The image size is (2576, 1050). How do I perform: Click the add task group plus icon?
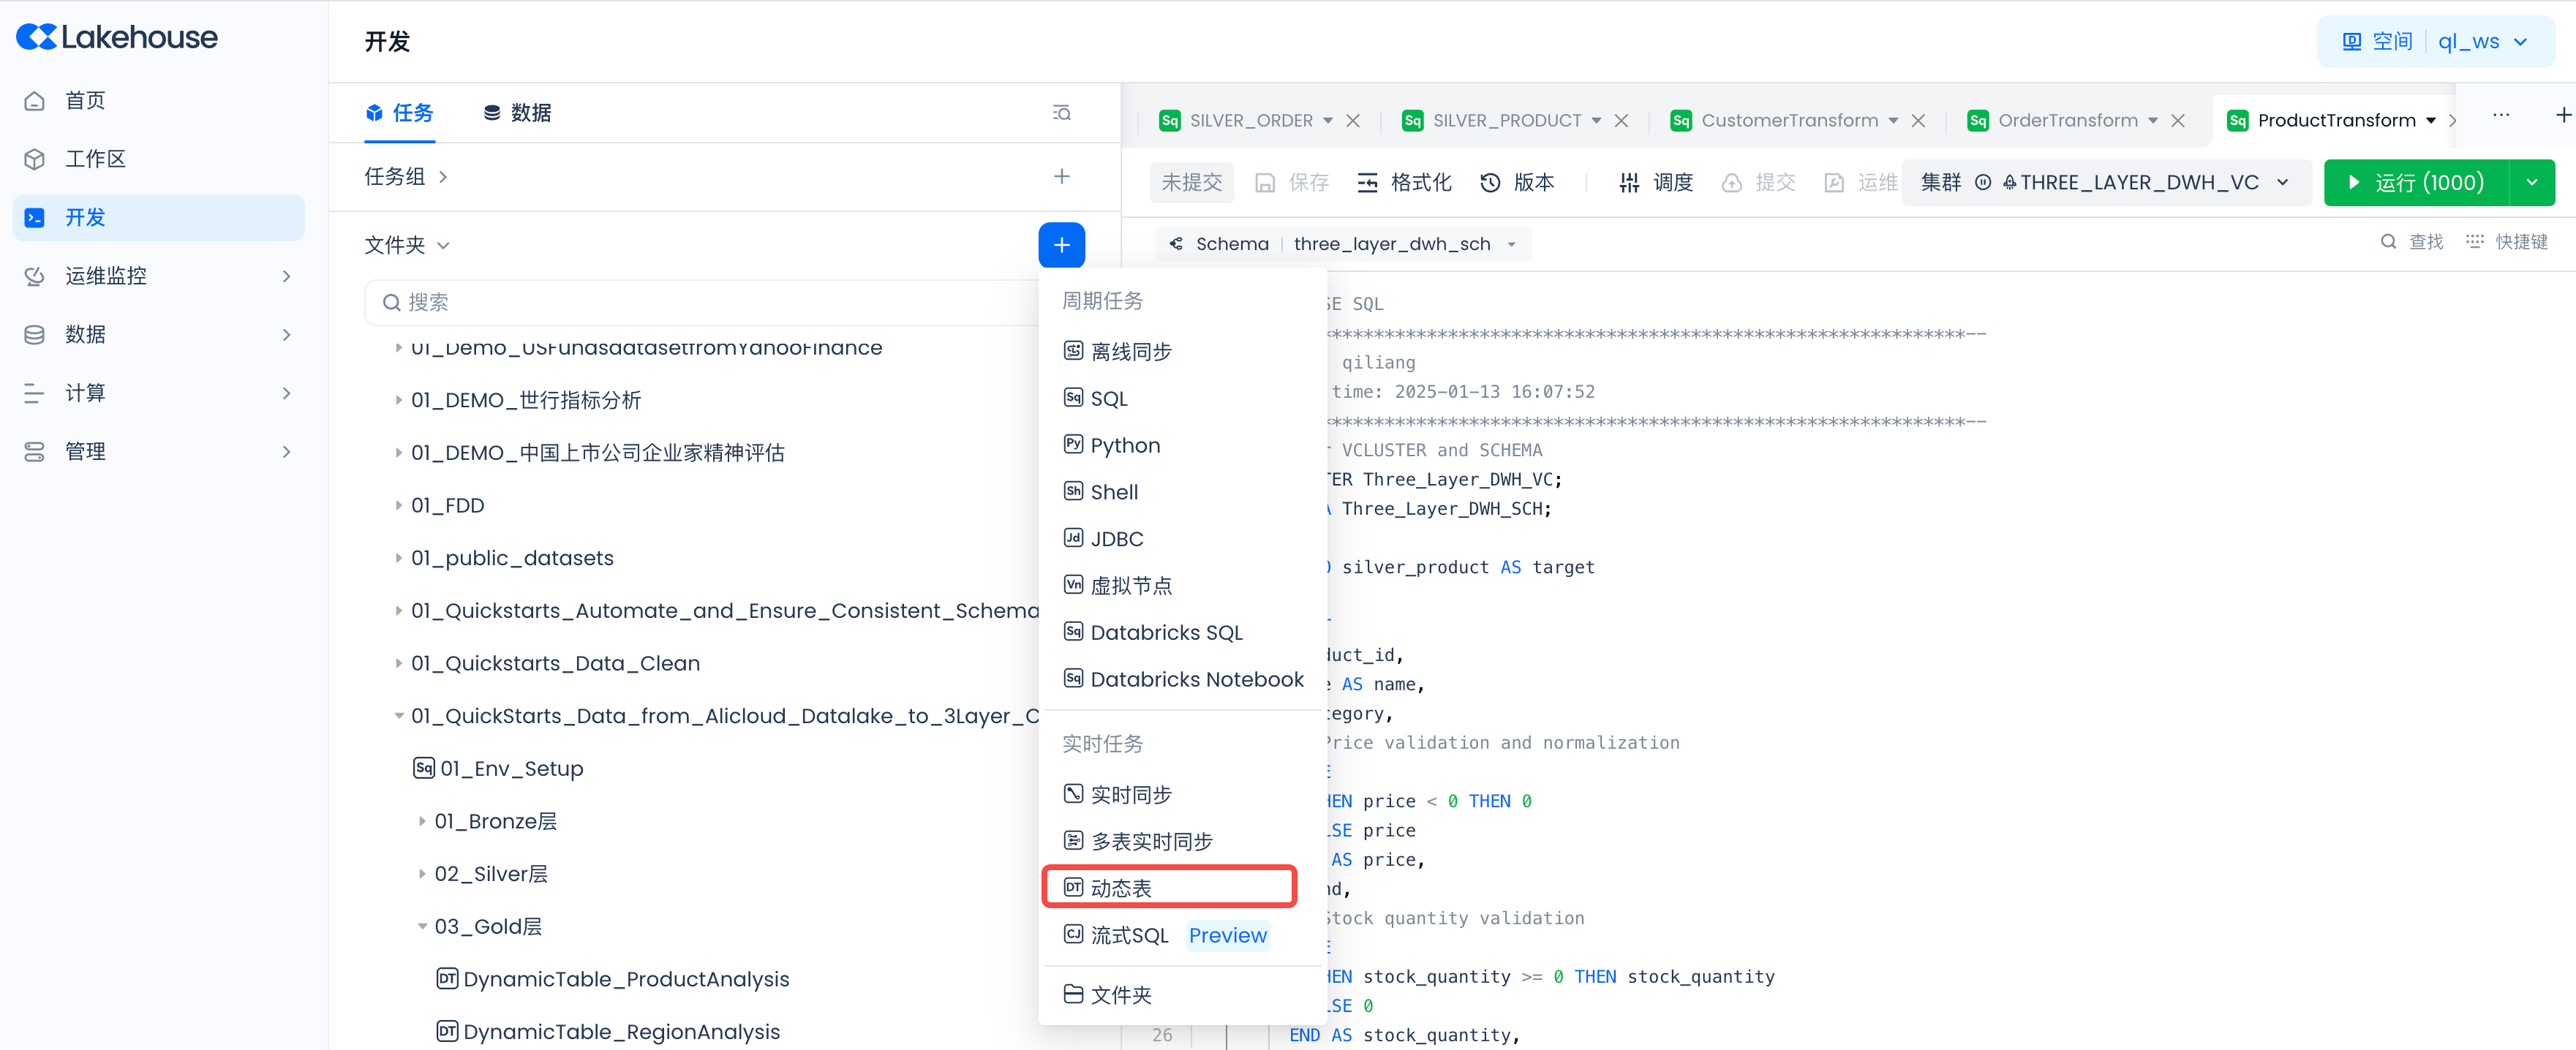pos(1061,177)
